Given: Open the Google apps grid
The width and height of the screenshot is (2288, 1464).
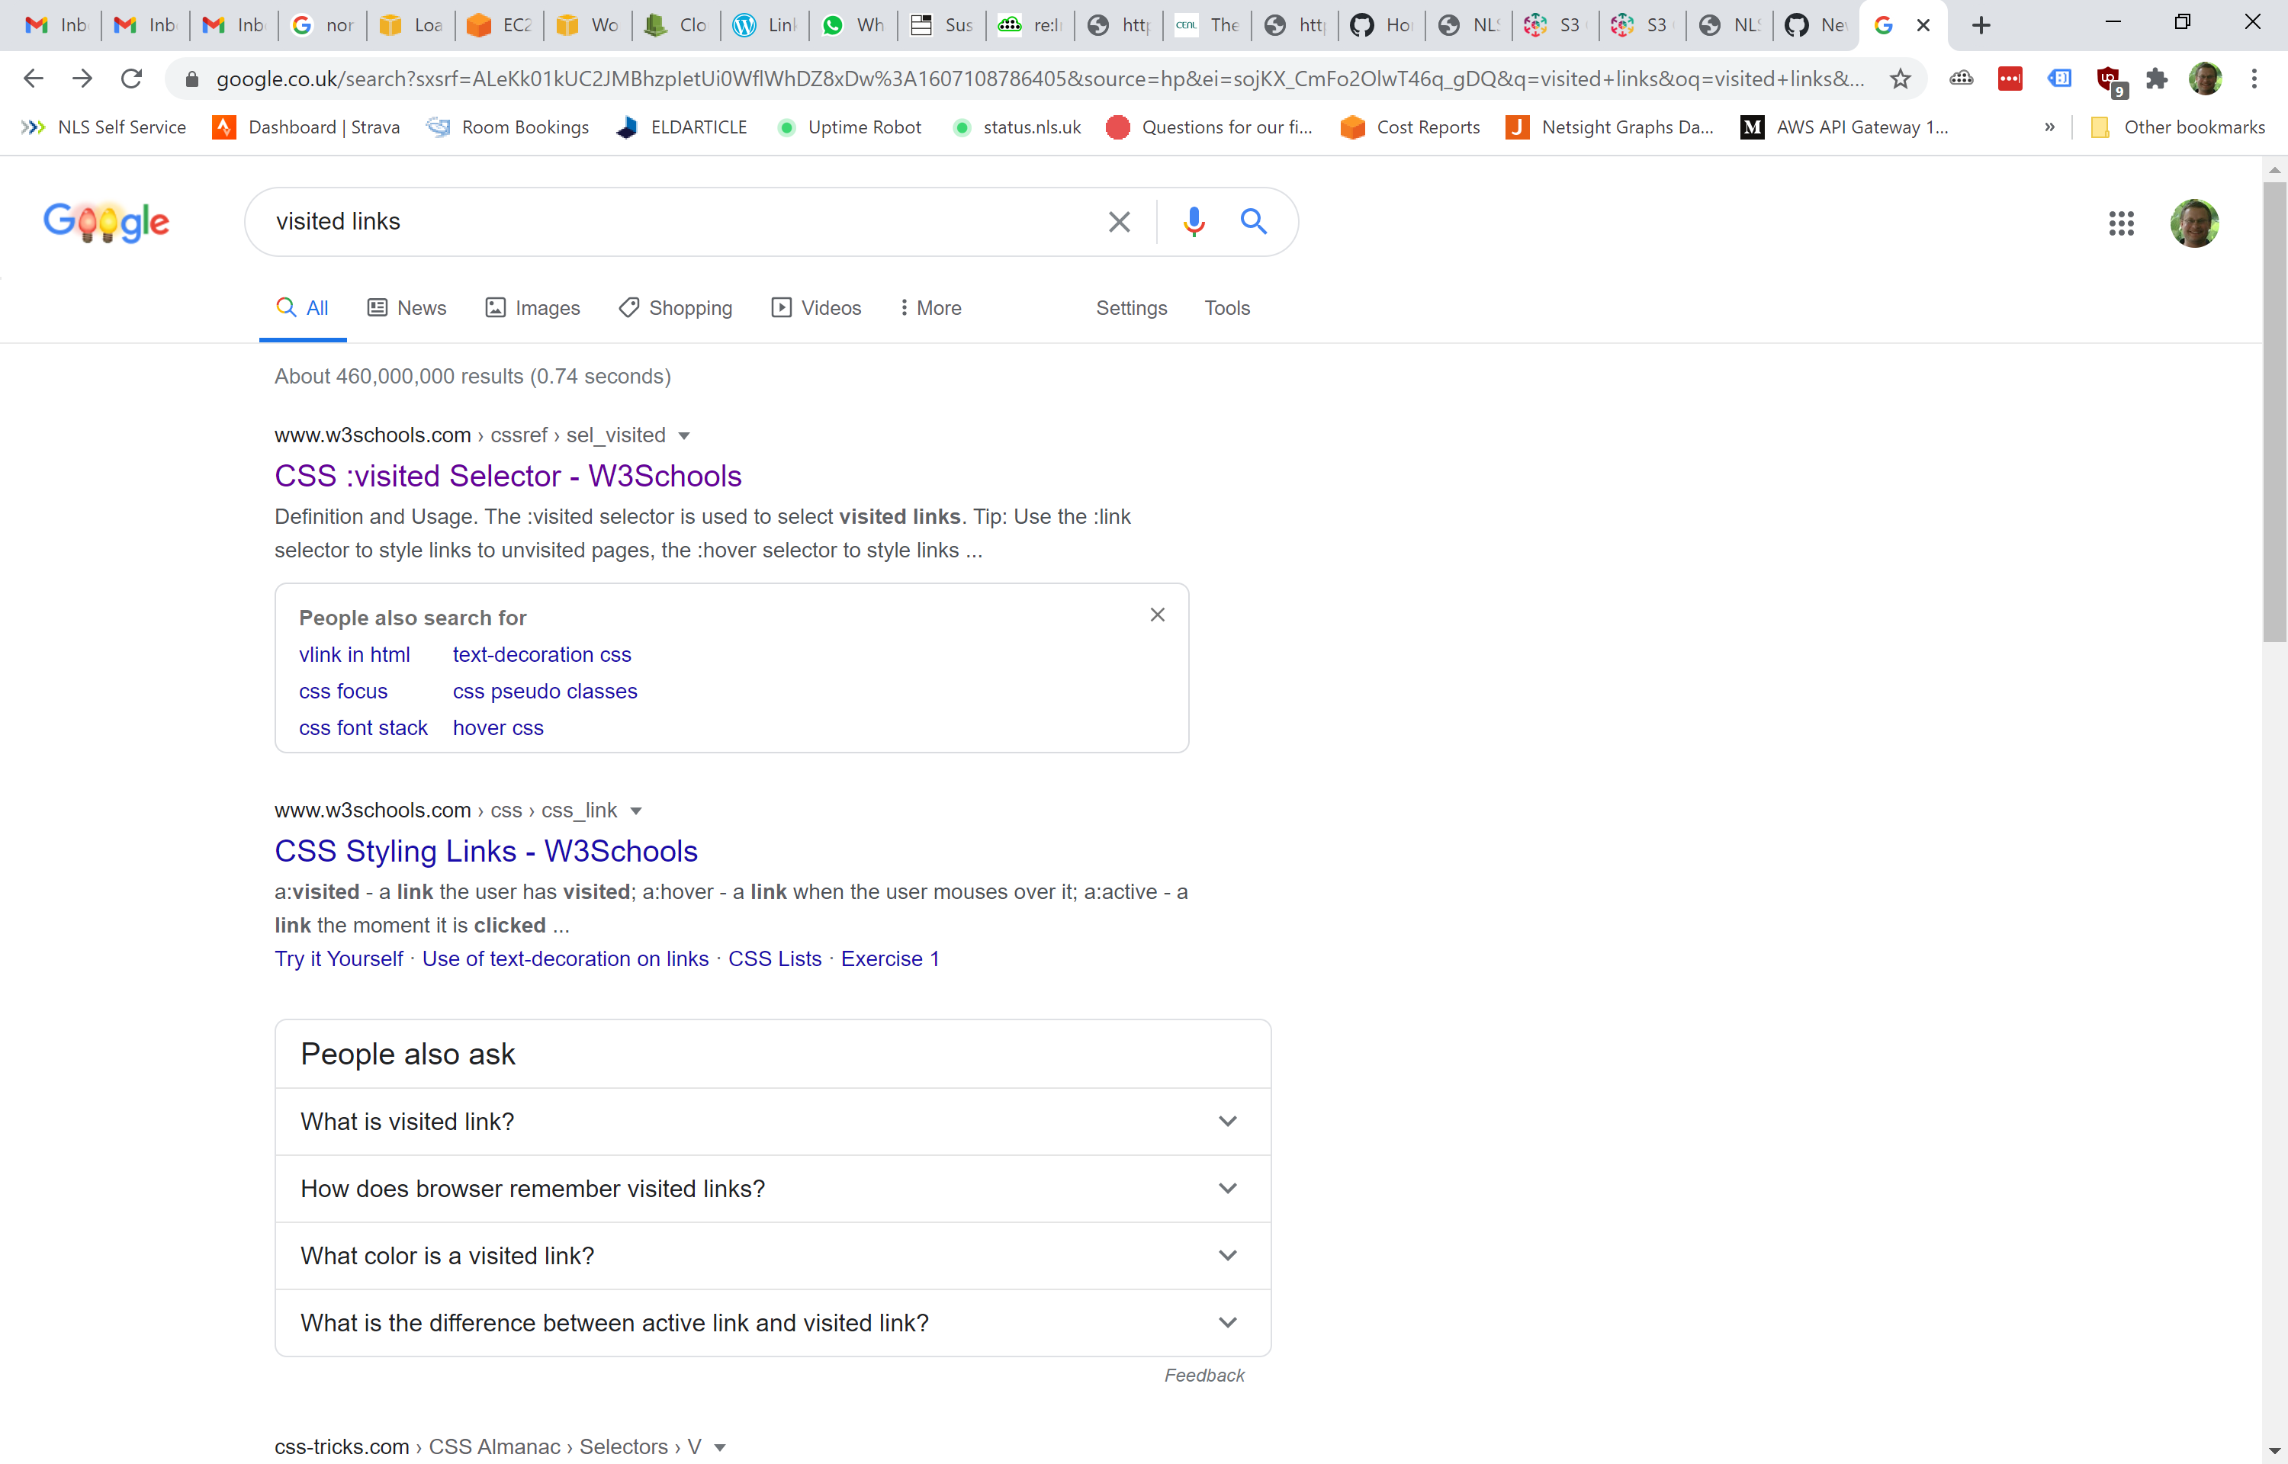Looking at the screenshot, I should point(2121,223).
